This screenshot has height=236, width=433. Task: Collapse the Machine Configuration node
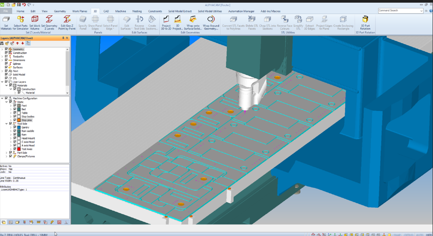[x=2, y=99]
